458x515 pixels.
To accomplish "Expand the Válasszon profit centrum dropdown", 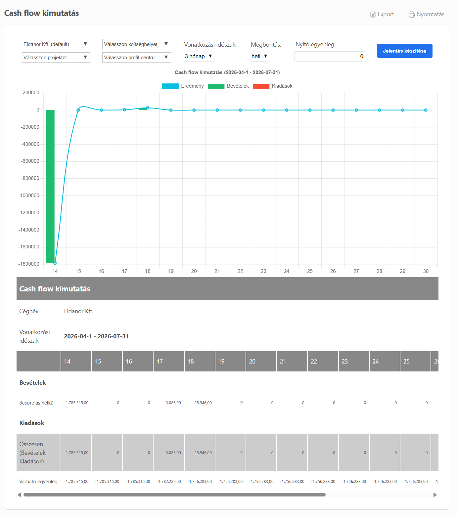I will [136, 58].
